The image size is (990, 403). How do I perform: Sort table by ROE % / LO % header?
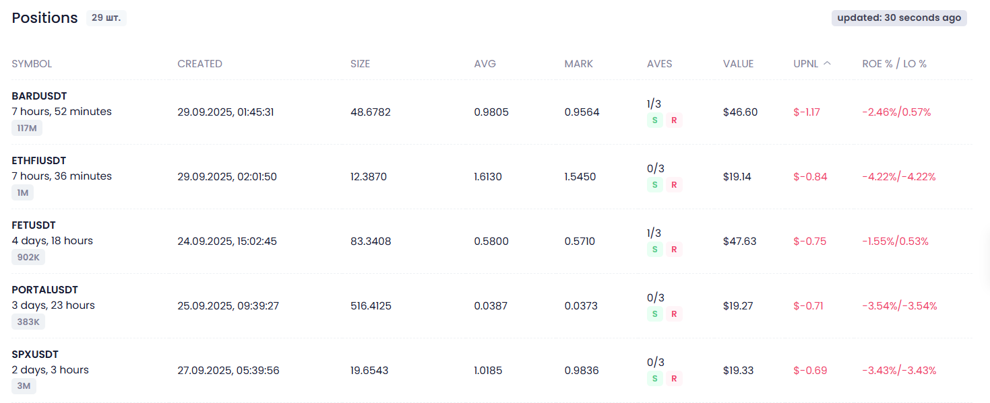click(x=894, y=64)
